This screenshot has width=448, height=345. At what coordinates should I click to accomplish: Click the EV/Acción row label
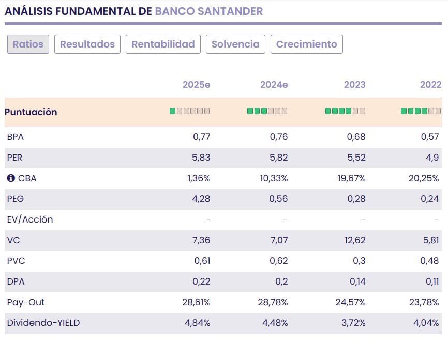coord(30,220)
